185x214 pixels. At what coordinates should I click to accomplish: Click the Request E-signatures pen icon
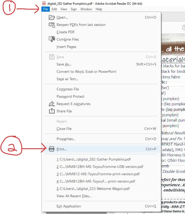(x=52, y=104)
